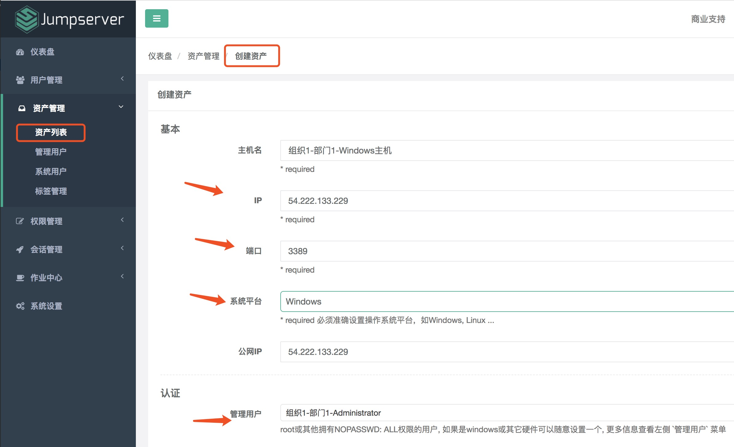Expand the 权限管理 menu chevron

(122, 220)
